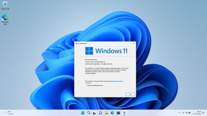Open the clock and date flyout
Image resolution: width=207 pixels, height=116 pixels.
tap(197, 113)
